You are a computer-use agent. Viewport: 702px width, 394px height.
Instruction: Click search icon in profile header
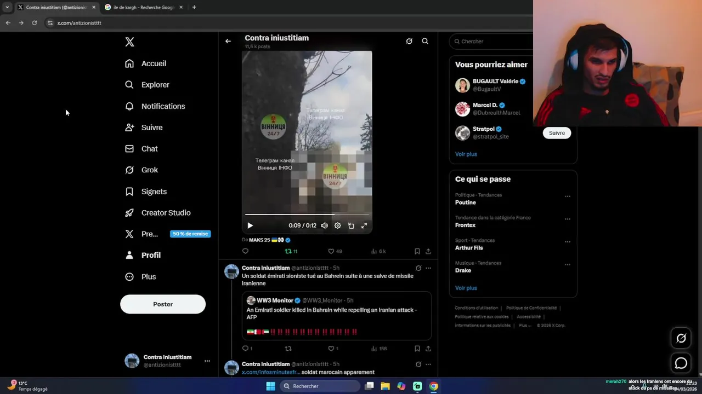point(425,41)
